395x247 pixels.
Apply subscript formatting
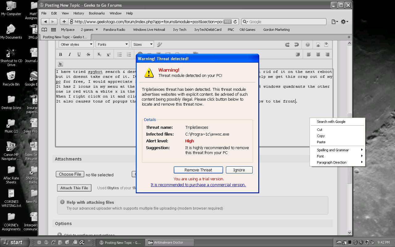coord(99,54)
